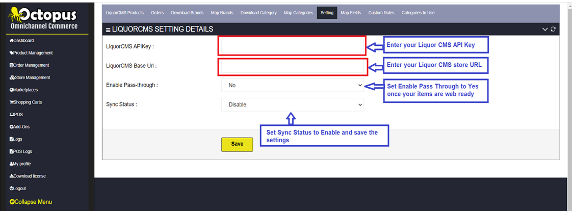Select the Setting tab

(x=327, y=13)
